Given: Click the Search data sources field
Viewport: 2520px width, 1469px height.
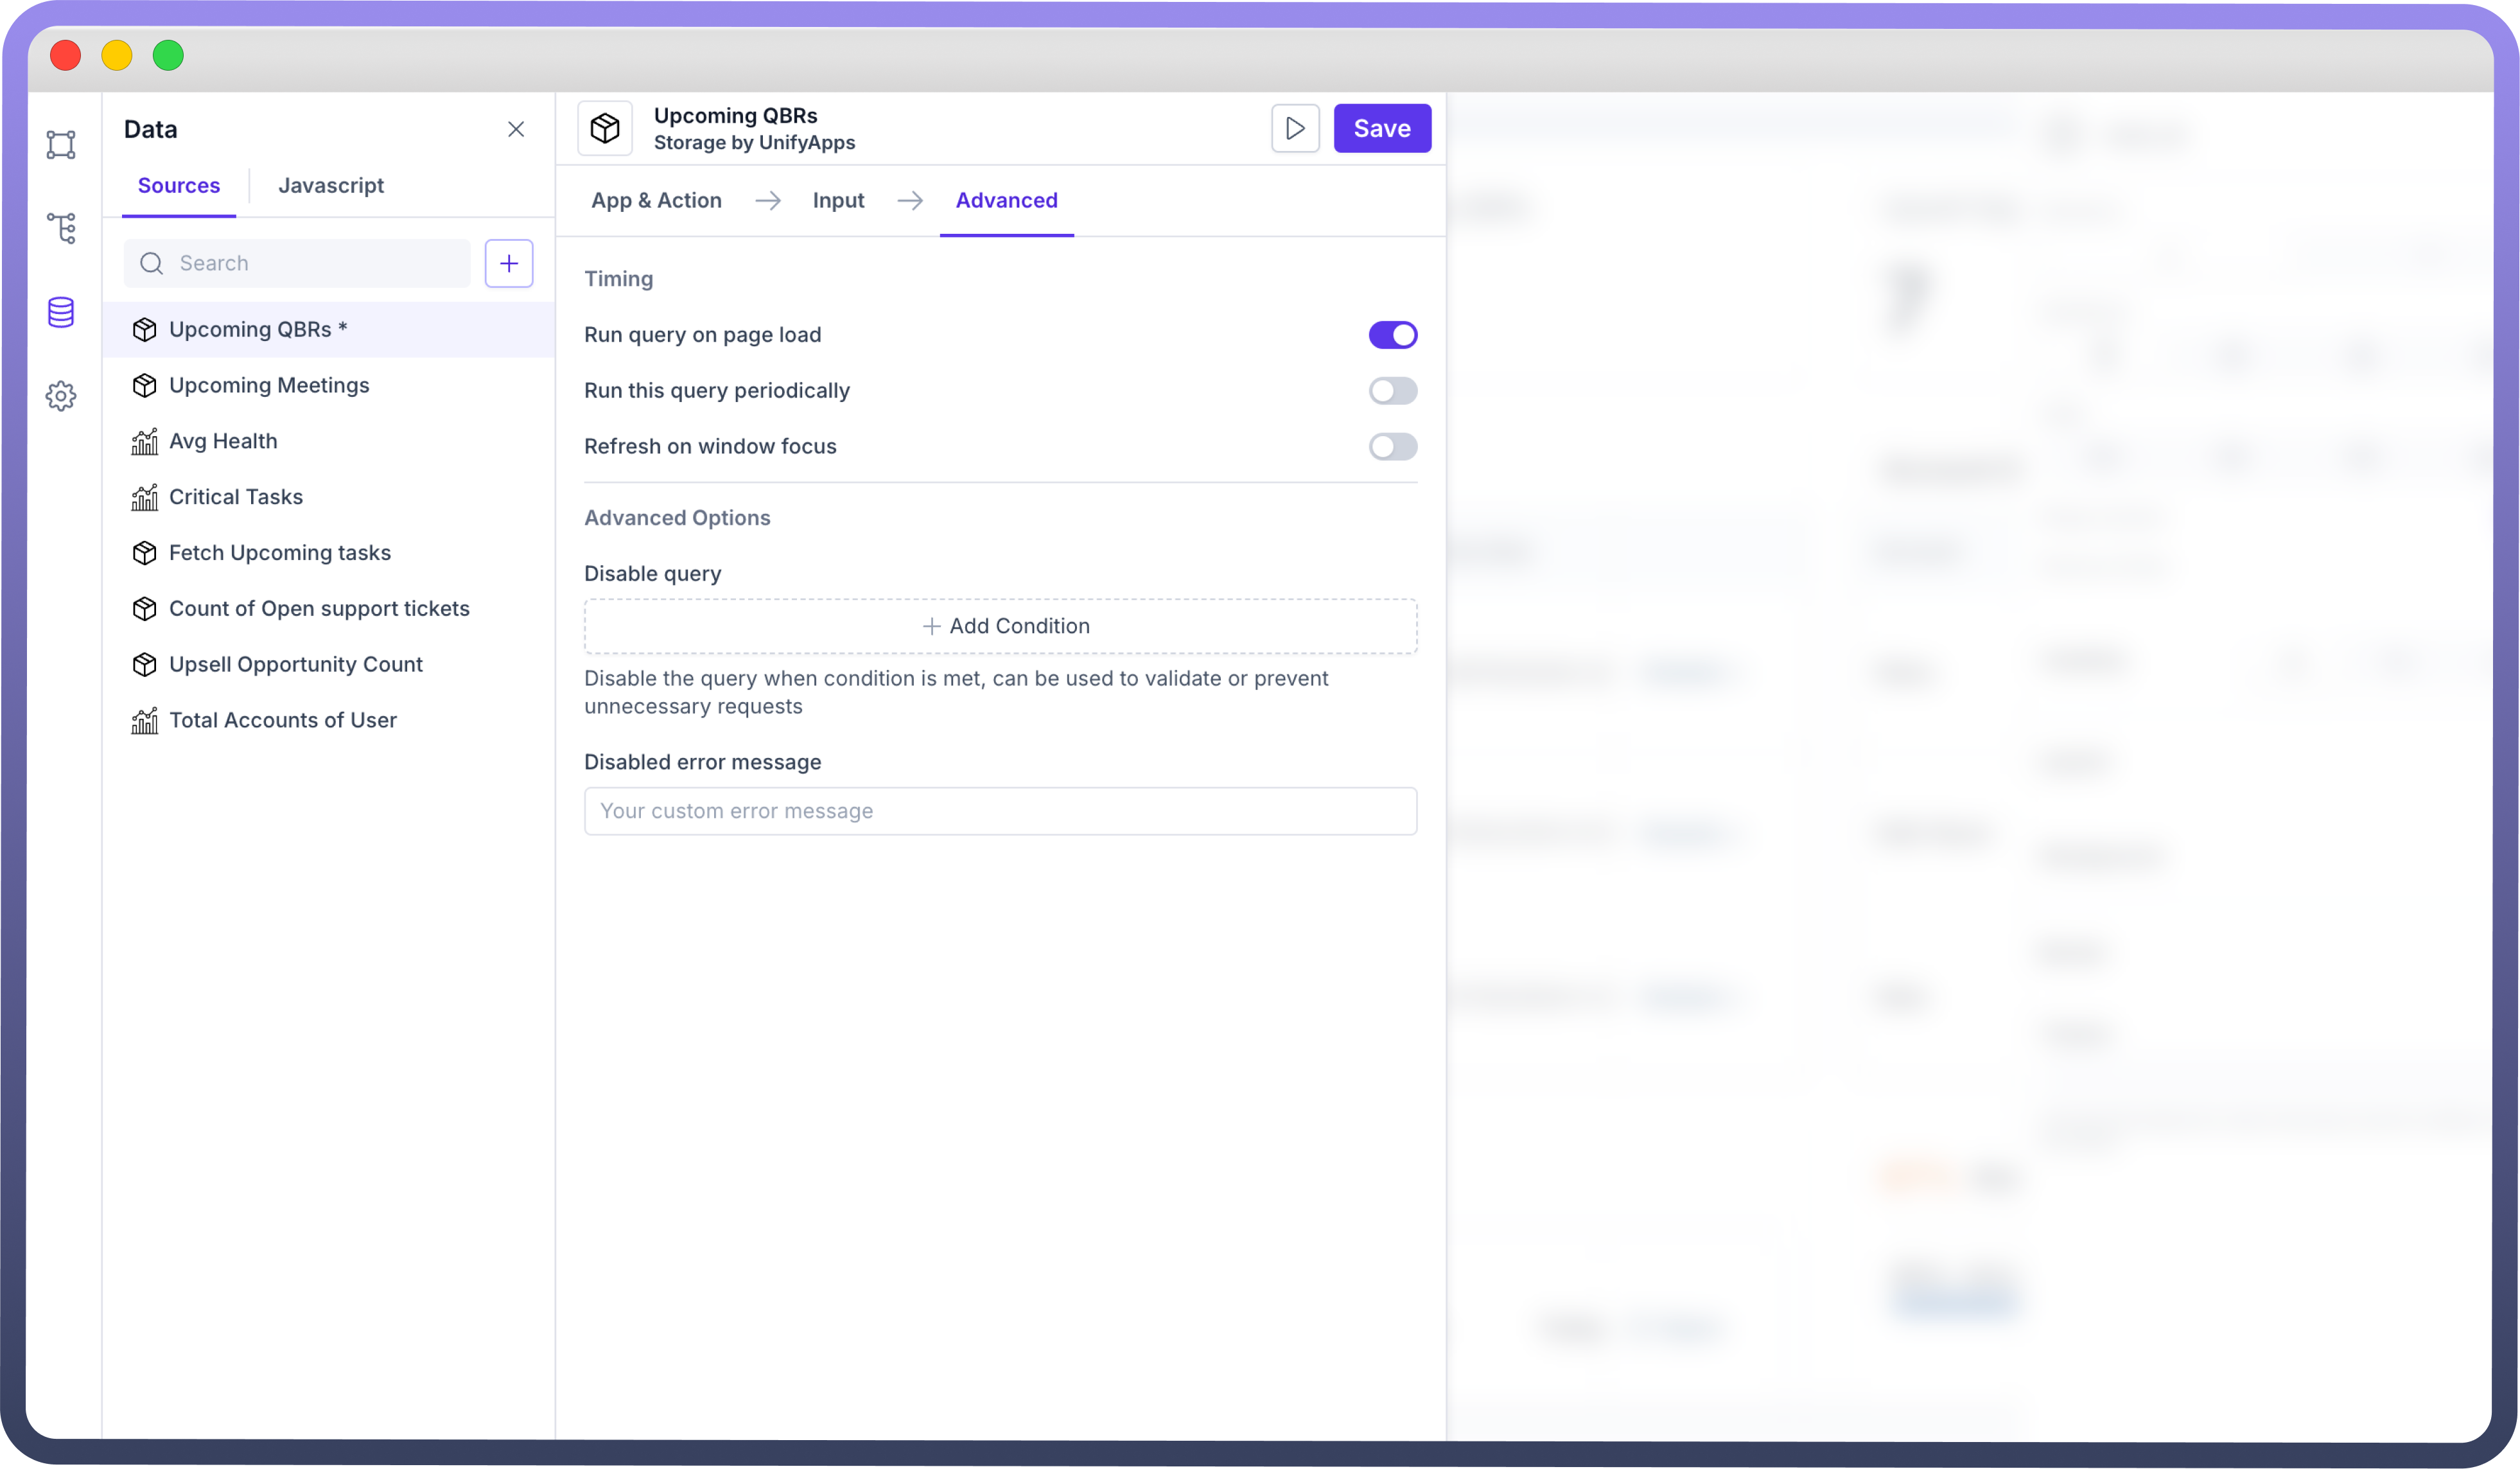Looking at the screenshot, I should pos(310,263).
